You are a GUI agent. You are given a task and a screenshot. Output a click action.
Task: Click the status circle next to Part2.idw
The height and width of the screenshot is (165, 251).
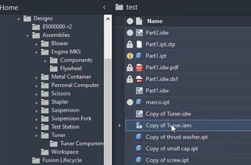click(x=130, y=33)
